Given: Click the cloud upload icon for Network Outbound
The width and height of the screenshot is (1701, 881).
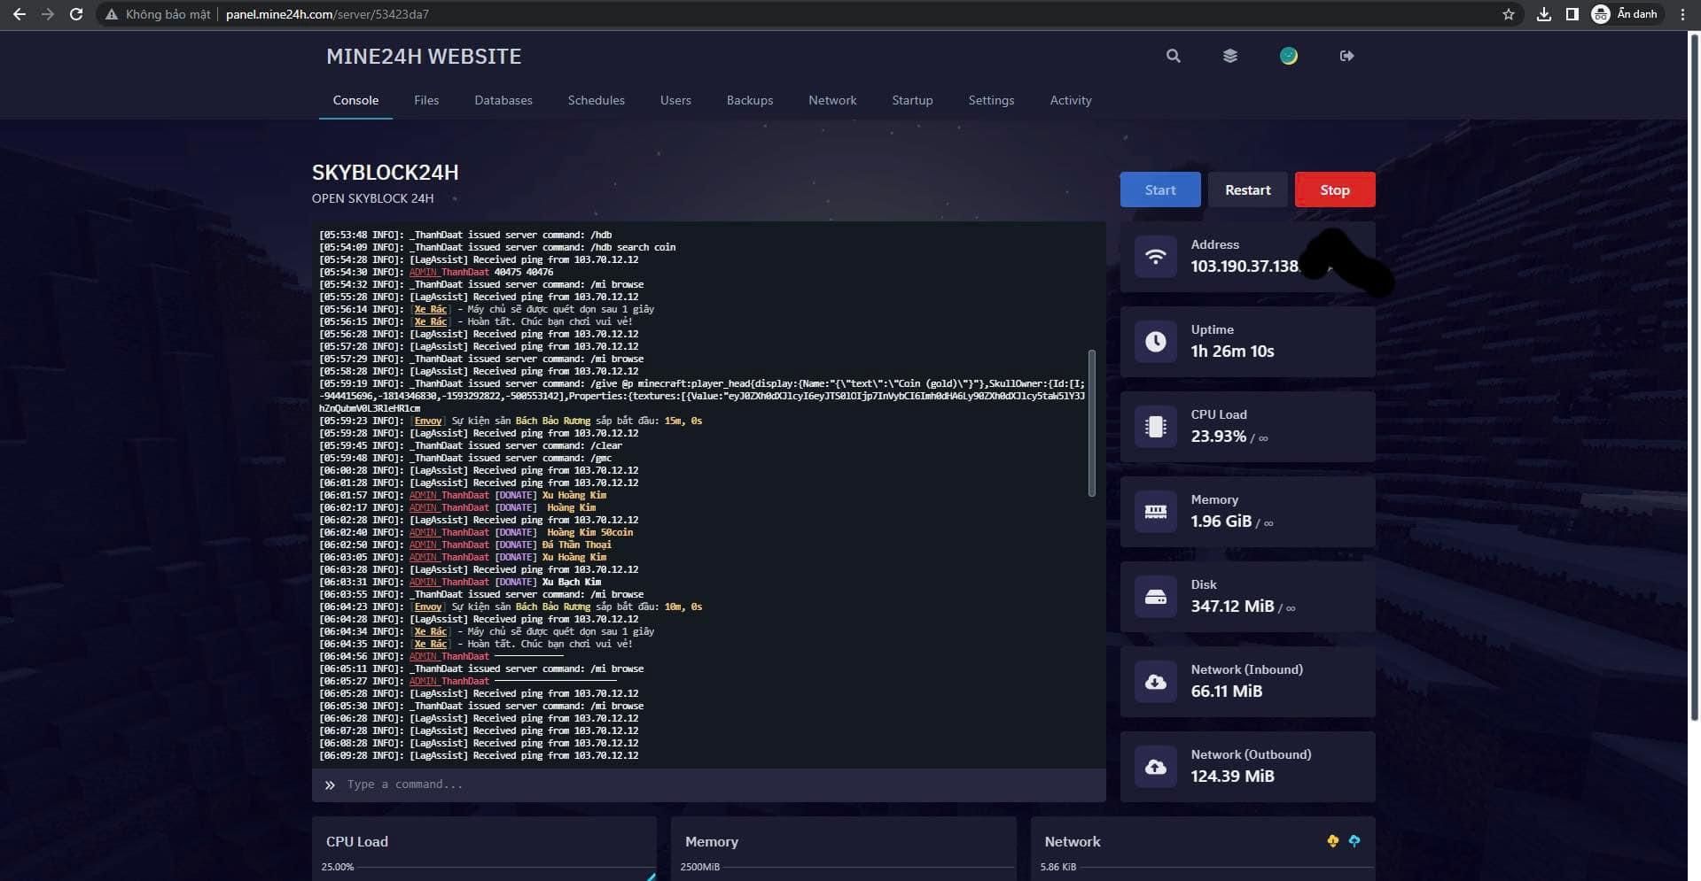Looking at the screenshot, I should point(1156,767).
